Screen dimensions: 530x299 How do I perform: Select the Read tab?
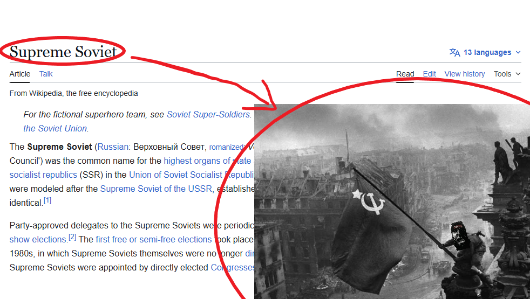click(405, 74)
